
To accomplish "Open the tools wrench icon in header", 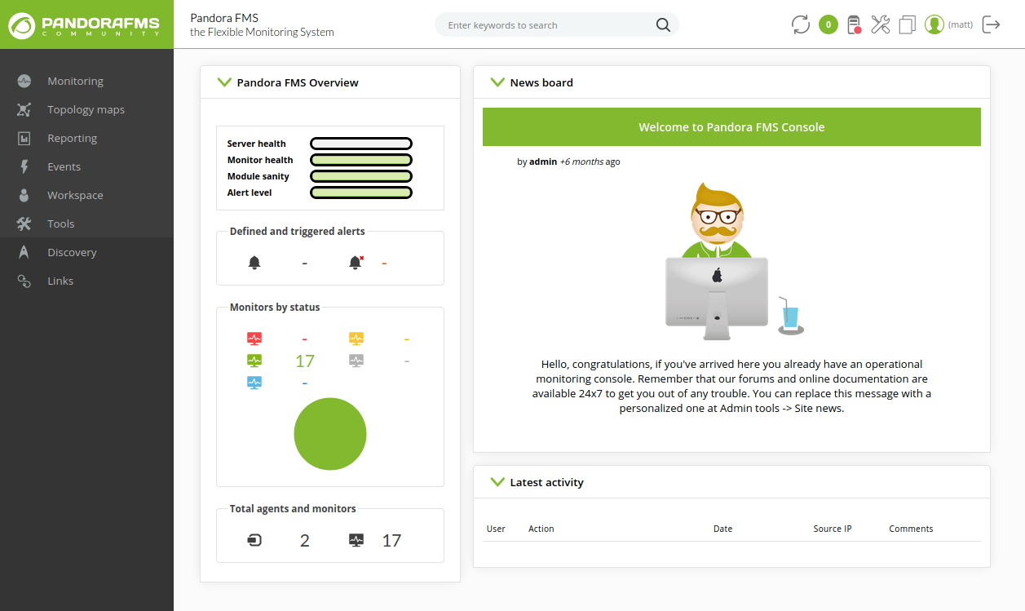I will click(x=881, y=24).
